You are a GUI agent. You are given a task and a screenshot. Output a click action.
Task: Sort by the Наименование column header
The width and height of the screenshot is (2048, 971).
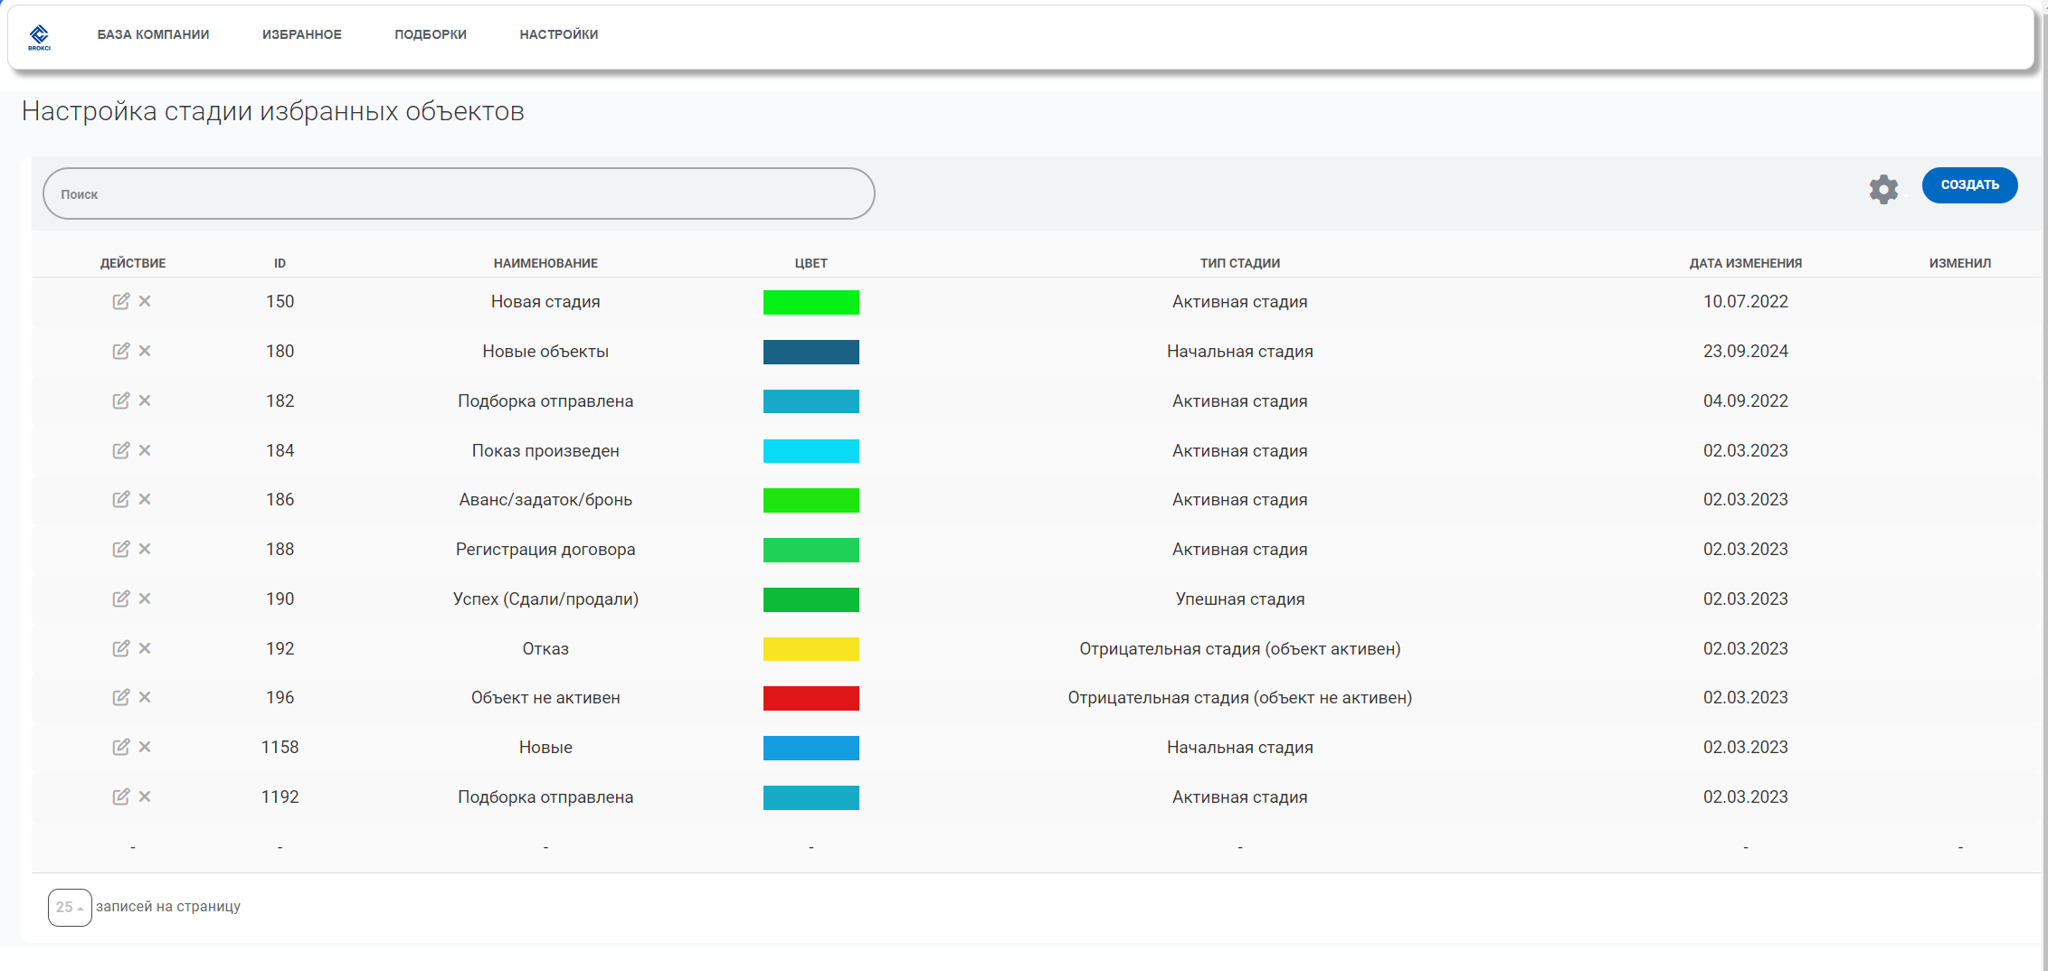click(x=545, y=263)
